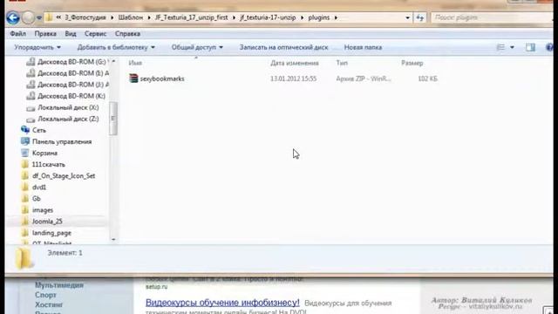The image size is (558, 314).
Task: Select jf_texturia-17-unzip path segment
Action: 268,17
